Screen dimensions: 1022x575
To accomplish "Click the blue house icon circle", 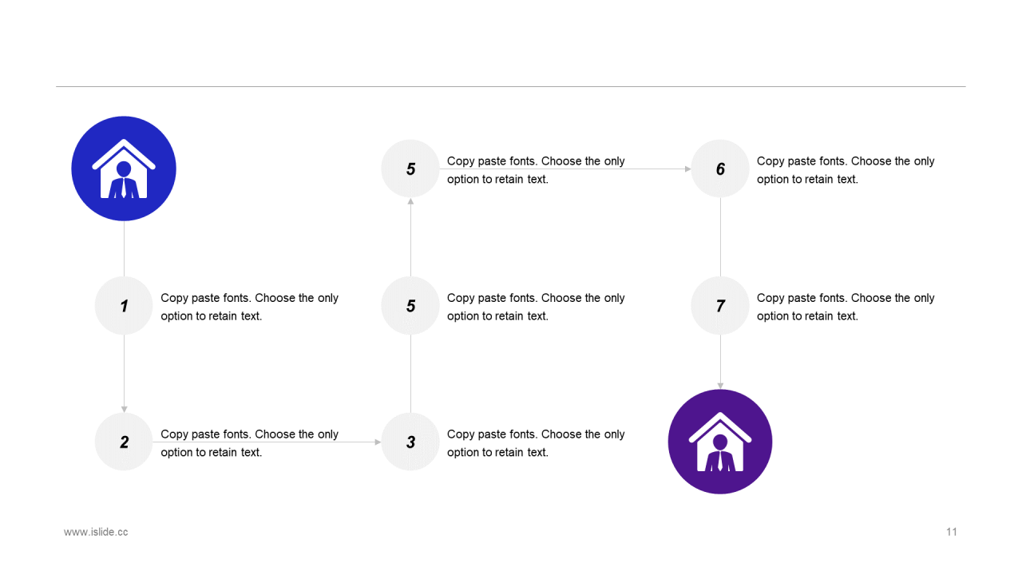I will pyautogui.click(x=124, y=169).
